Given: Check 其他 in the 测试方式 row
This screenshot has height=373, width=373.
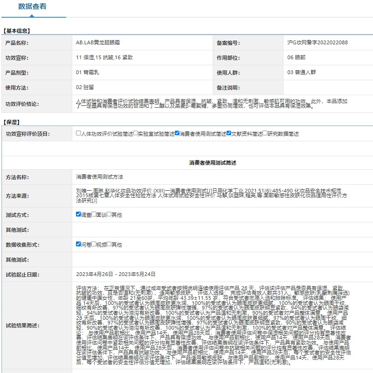Looking at the screenshot, I should [x=109, y=214].
